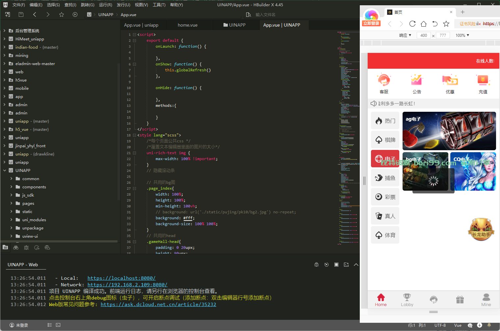Go forward using HBuilder toolbar right arrow

click(48, 14)
